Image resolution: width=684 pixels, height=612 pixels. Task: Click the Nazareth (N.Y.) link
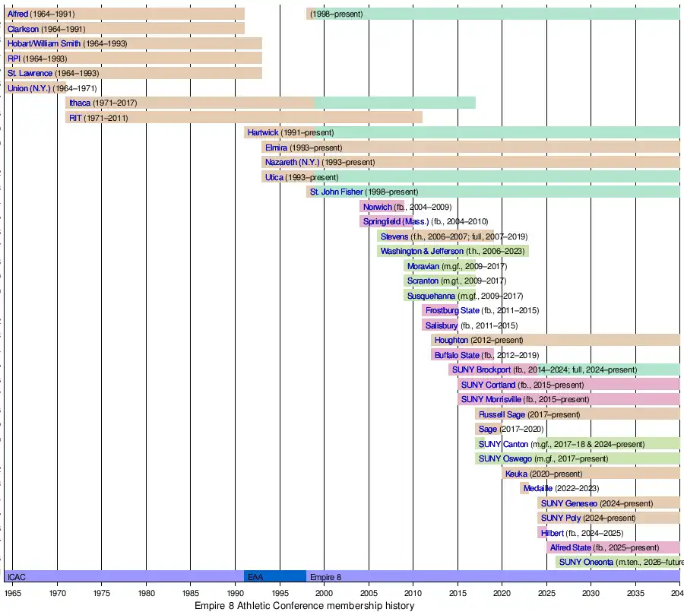point(293,162)
